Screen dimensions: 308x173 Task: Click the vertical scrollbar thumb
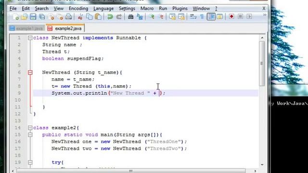[x=262, y=63]
